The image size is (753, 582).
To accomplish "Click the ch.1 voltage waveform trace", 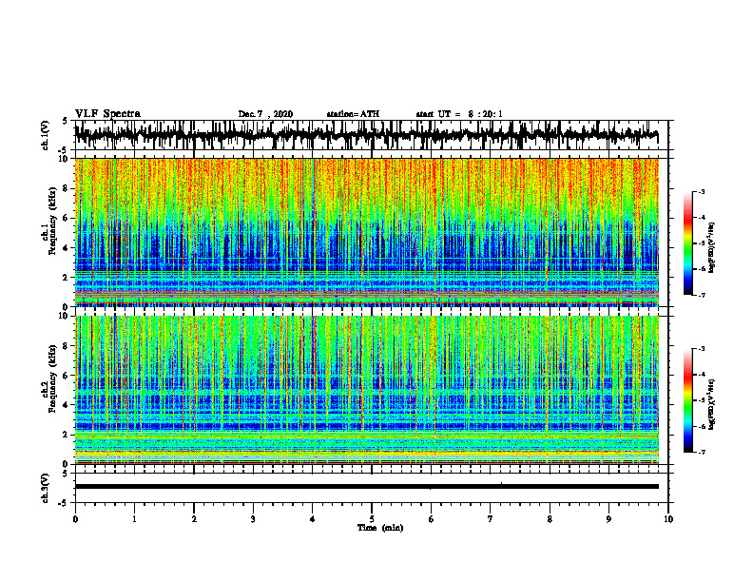I will click(x=366, y=135).
